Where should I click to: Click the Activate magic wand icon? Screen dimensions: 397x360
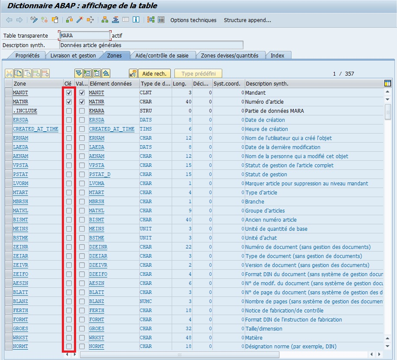point(80,20)
